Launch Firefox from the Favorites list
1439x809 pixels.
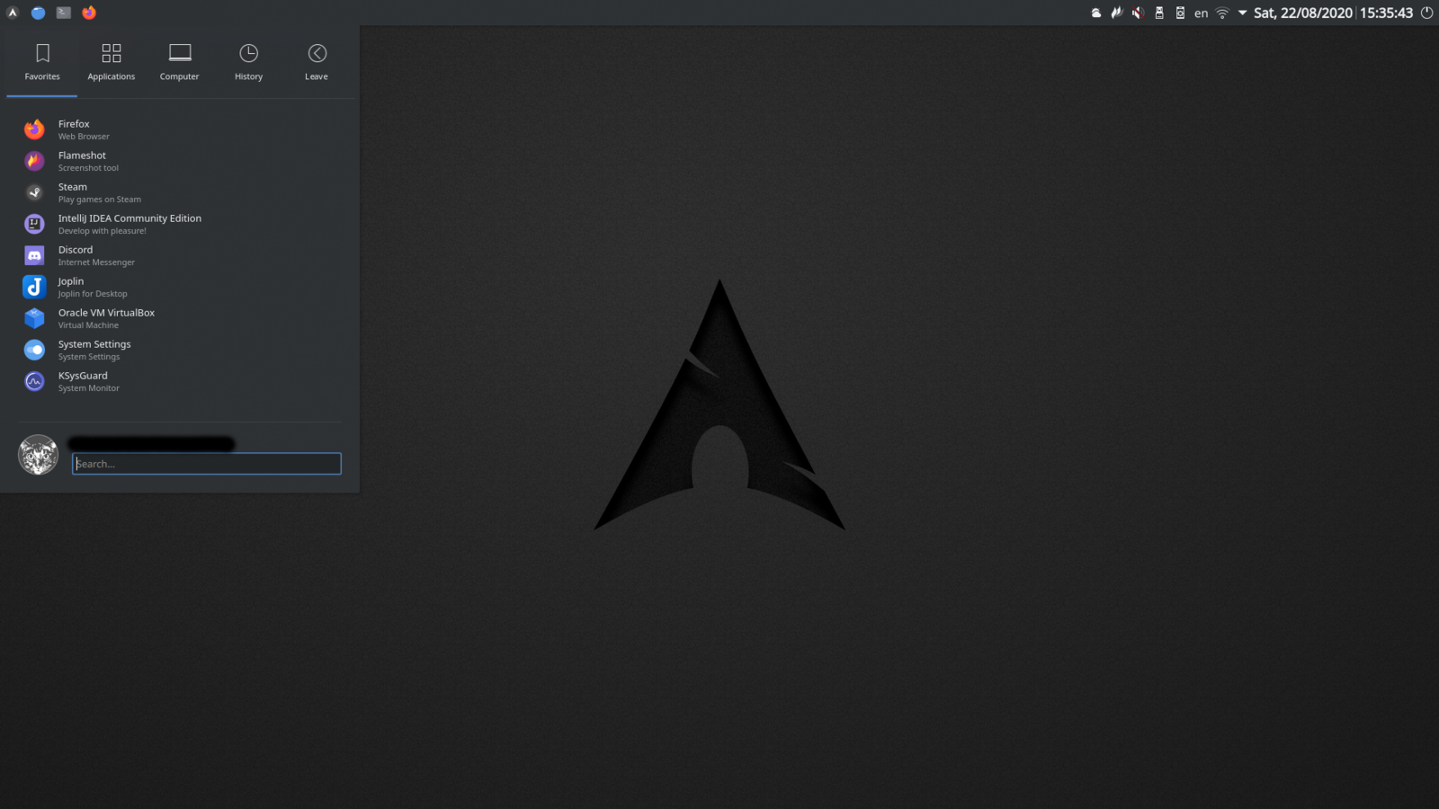(x=180, y=129)
